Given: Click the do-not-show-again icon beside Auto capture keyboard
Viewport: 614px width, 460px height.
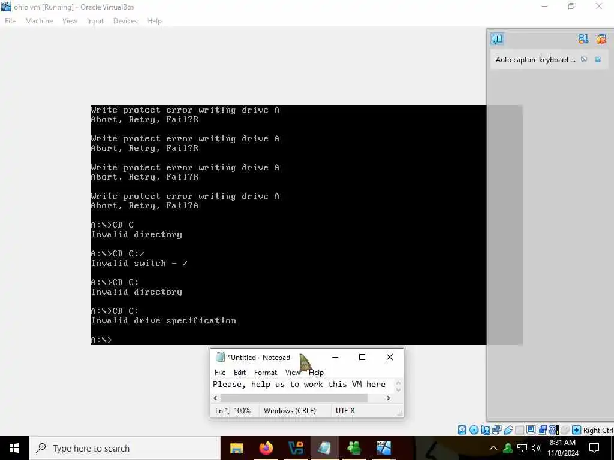Looking at the screenshot, I should (584, 59).
